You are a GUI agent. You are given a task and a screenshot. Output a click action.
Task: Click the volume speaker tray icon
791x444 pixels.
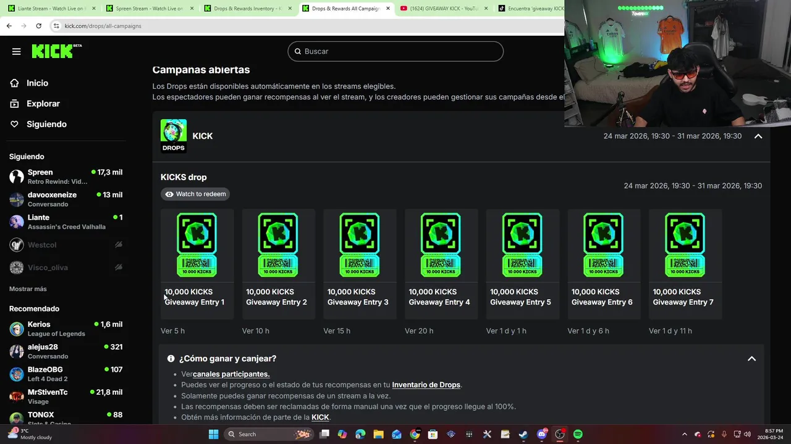pos(747,434)
